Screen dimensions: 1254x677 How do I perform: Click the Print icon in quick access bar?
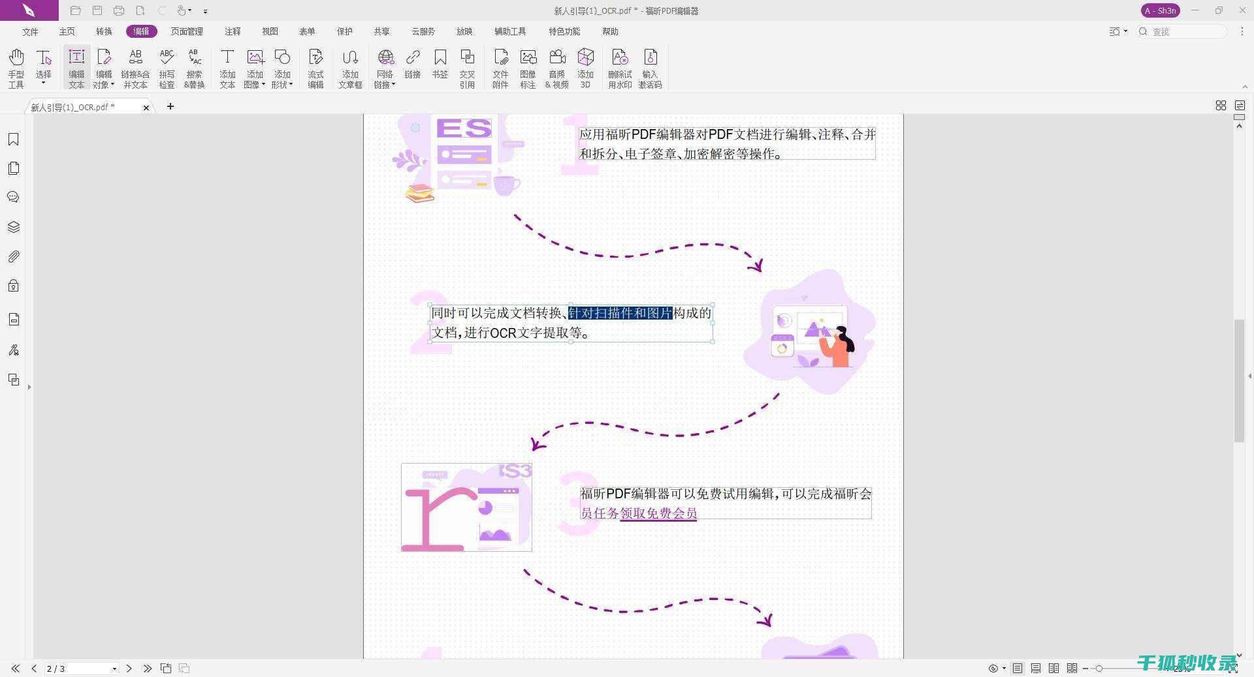tap(119, 10)
